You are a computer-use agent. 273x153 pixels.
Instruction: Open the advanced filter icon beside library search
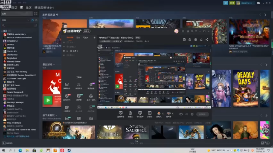[x=36, y=25]
